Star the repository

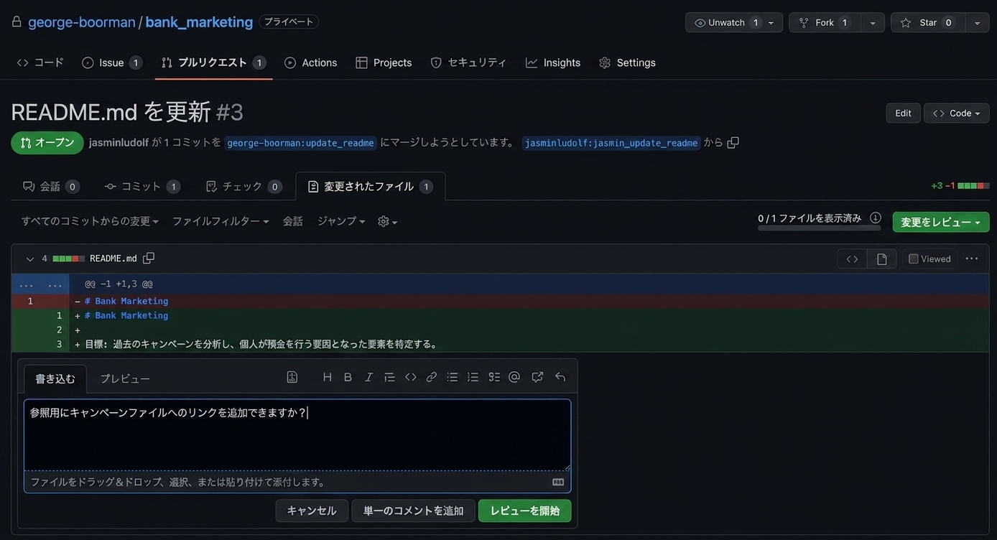click(x=927, y=23)
